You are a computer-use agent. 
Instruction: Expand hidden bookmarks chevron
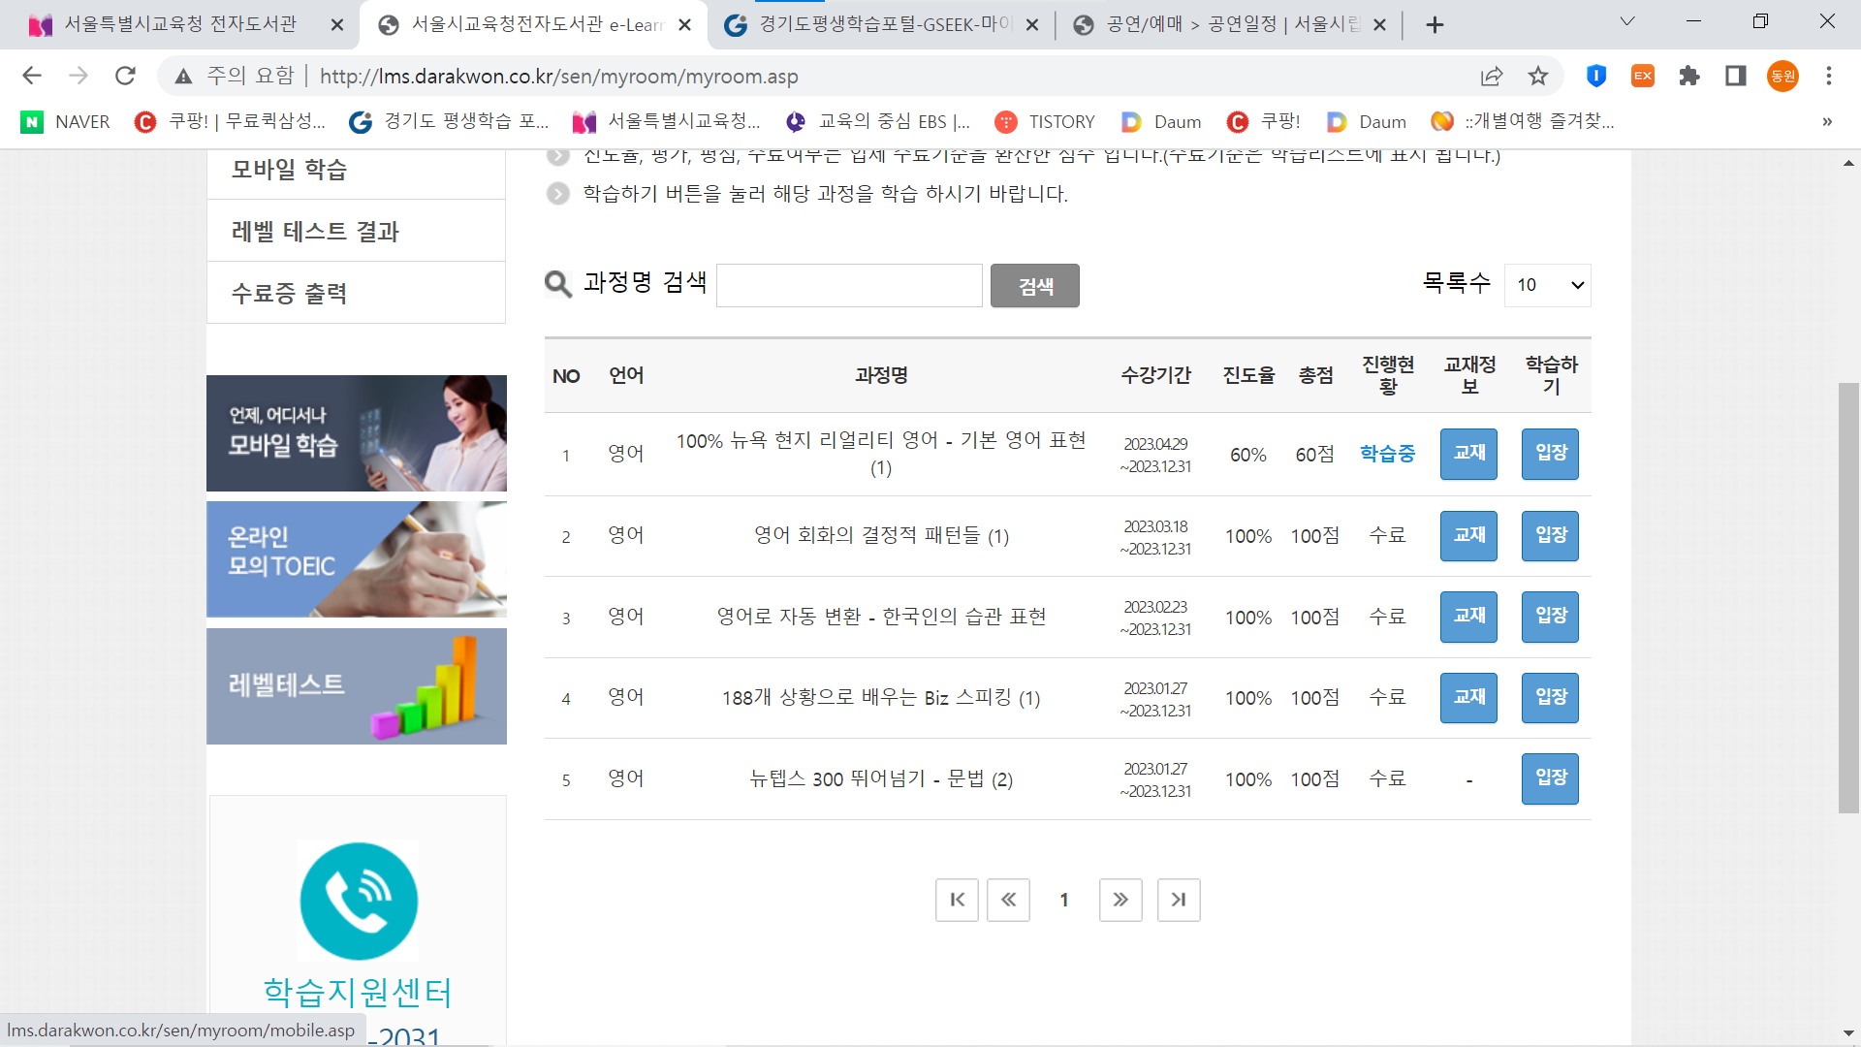click(x=1827, y=121)
